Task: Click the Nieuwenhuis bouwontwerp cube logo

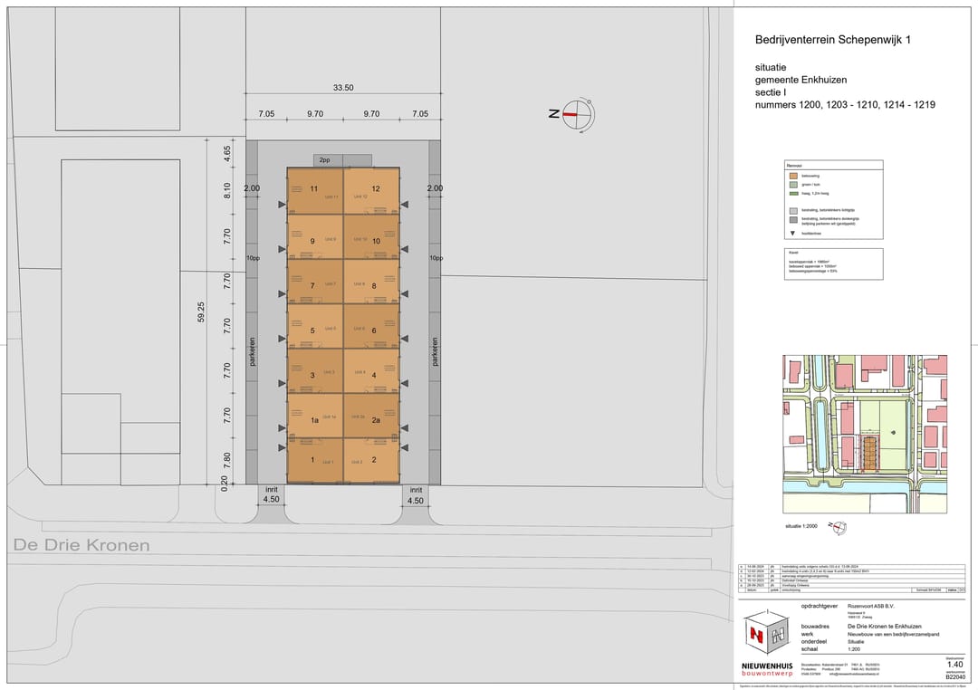Action: (765, 637)
